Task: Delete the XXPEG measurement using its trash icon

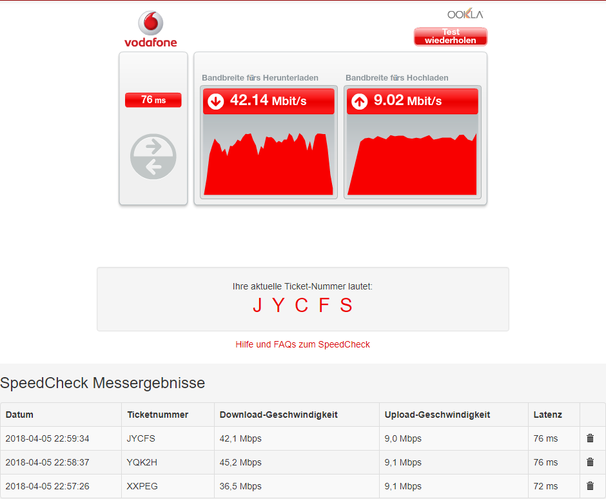Action: pyautogui.click(x=589, y=486)
